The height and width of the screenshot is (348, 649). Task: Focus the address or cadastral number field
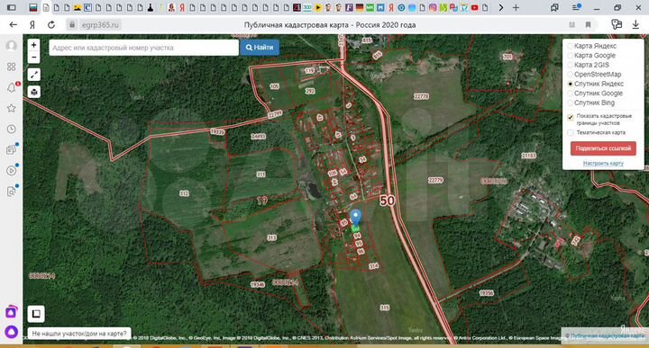coord(143,48)
